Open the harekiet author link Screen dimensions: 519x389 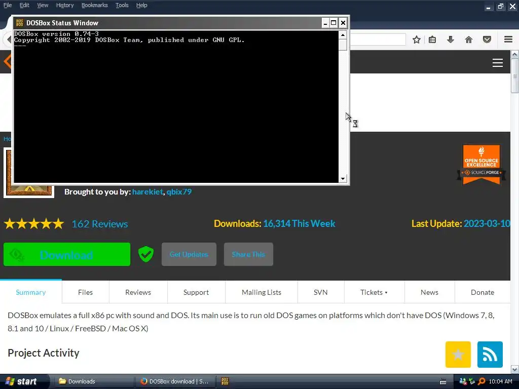pyautogui.click(x=147, y=191)
